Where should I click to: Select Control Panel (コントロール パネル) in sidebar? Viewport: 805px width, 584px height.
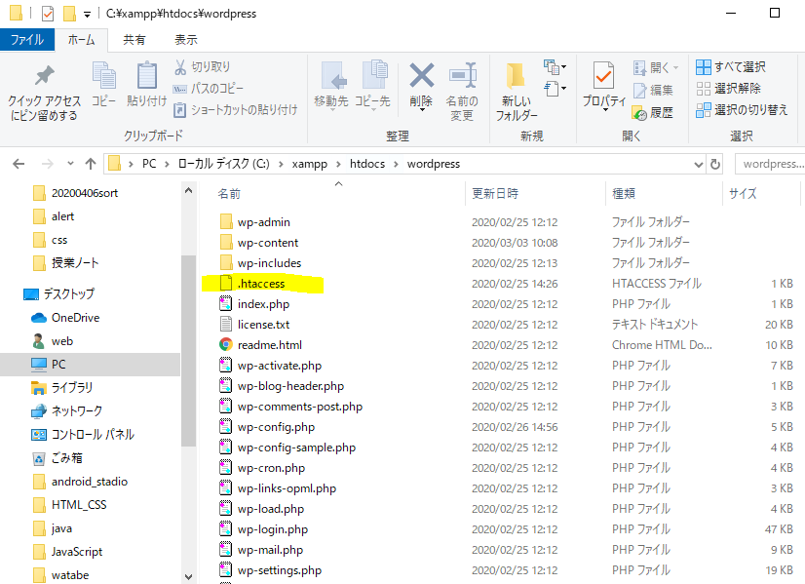[x=83, y=435]
